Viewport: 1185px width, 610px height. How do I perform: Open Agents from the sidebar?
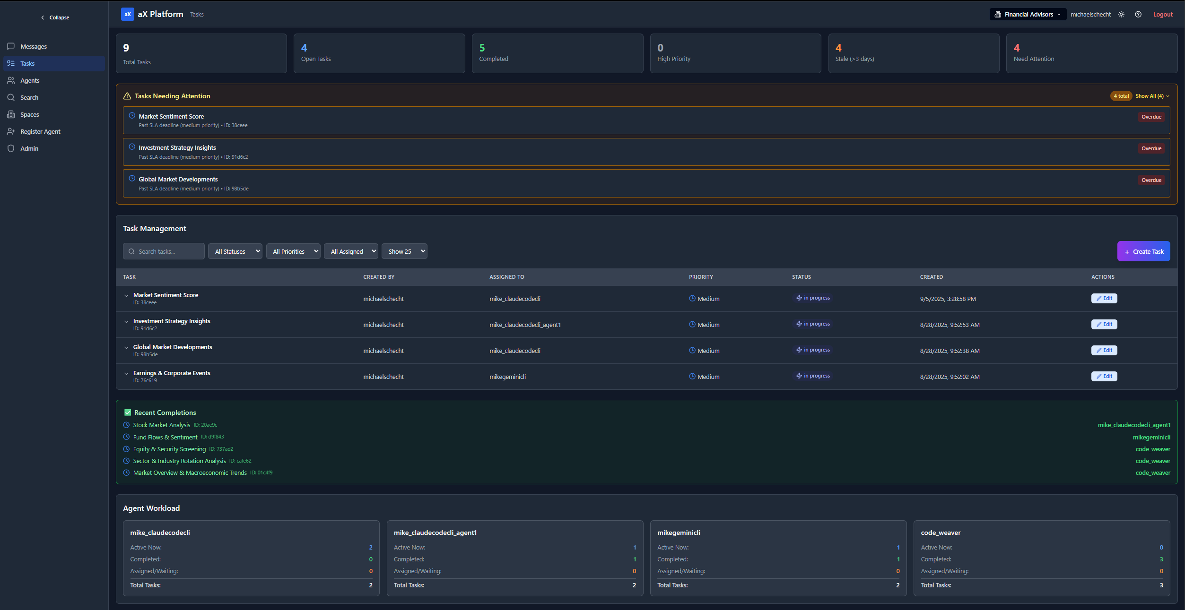click(29, 80)
